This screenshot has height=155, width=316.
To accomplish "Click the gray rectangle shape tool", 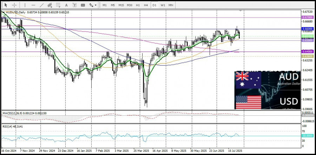I will (83, 5).
